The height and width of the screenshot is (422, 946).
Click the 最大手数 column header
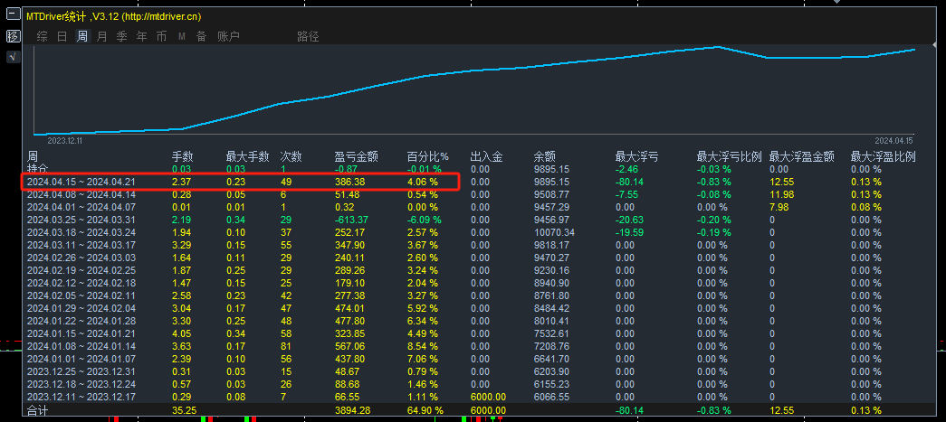point(247,157)
